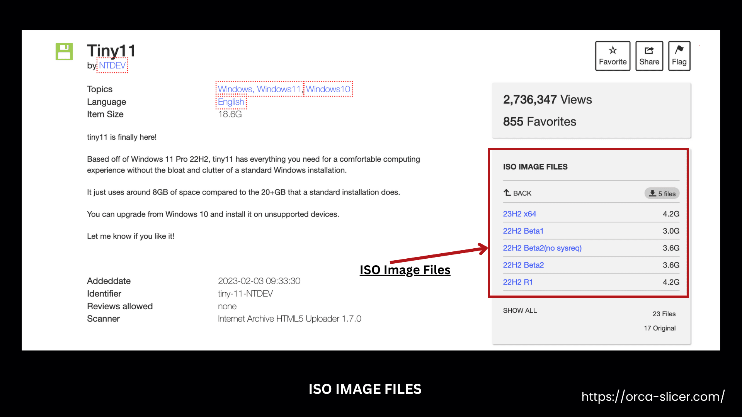Open the 22H2 Beta1 ISO file
This screenshot has height=417, width=742.
tap(523, 231)
